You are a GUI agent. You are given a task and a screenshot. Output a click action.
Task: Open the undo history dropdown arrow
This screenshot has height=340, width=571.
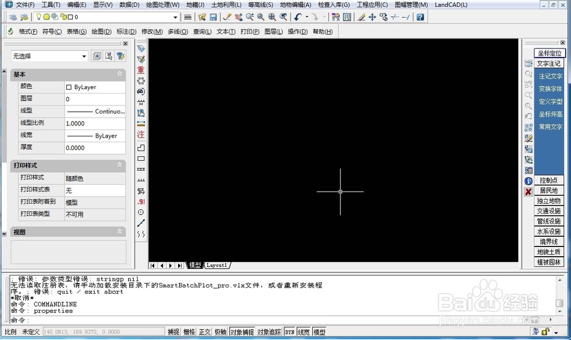(307, 17)
